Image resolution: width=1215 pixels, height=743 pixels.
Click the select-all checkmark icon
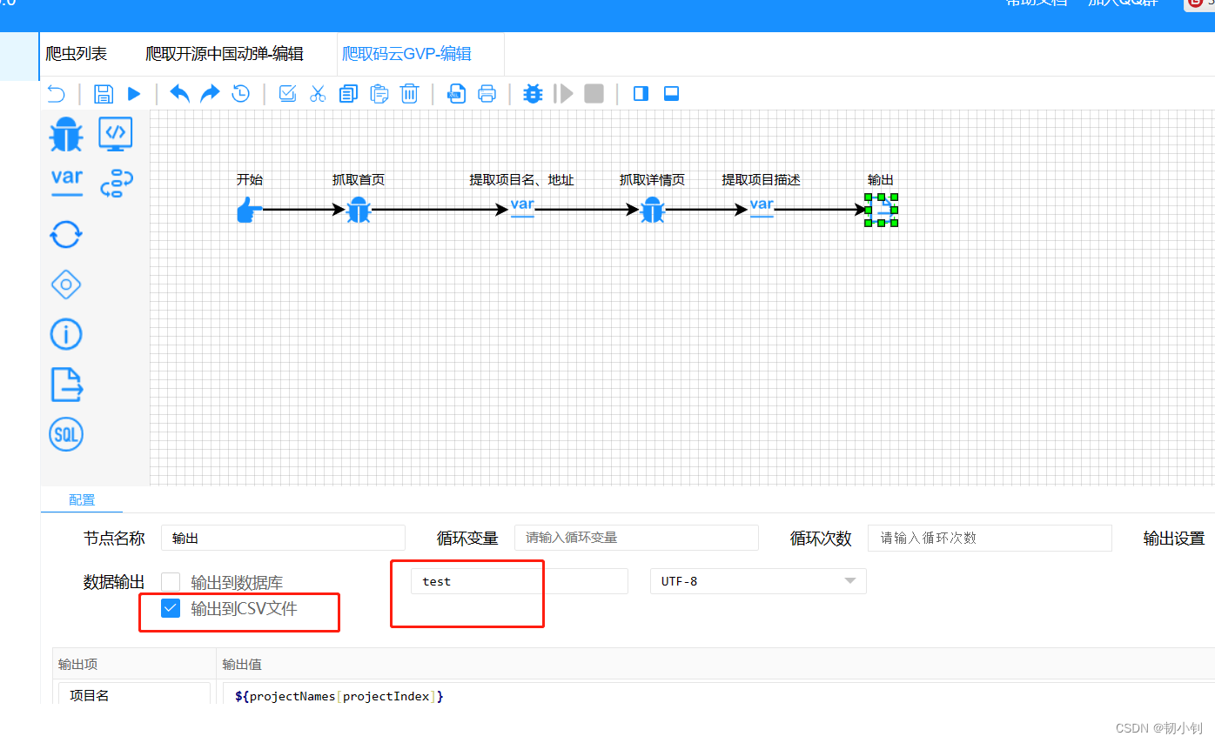pyautogui.click(x=287, y=94)
